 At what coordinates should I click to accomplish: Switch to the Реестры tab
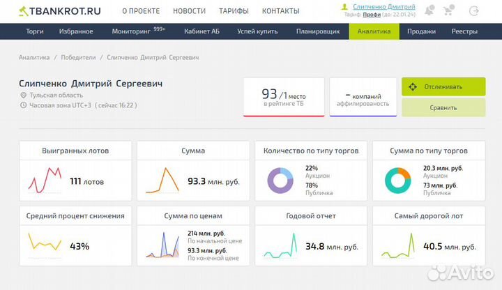464,31
